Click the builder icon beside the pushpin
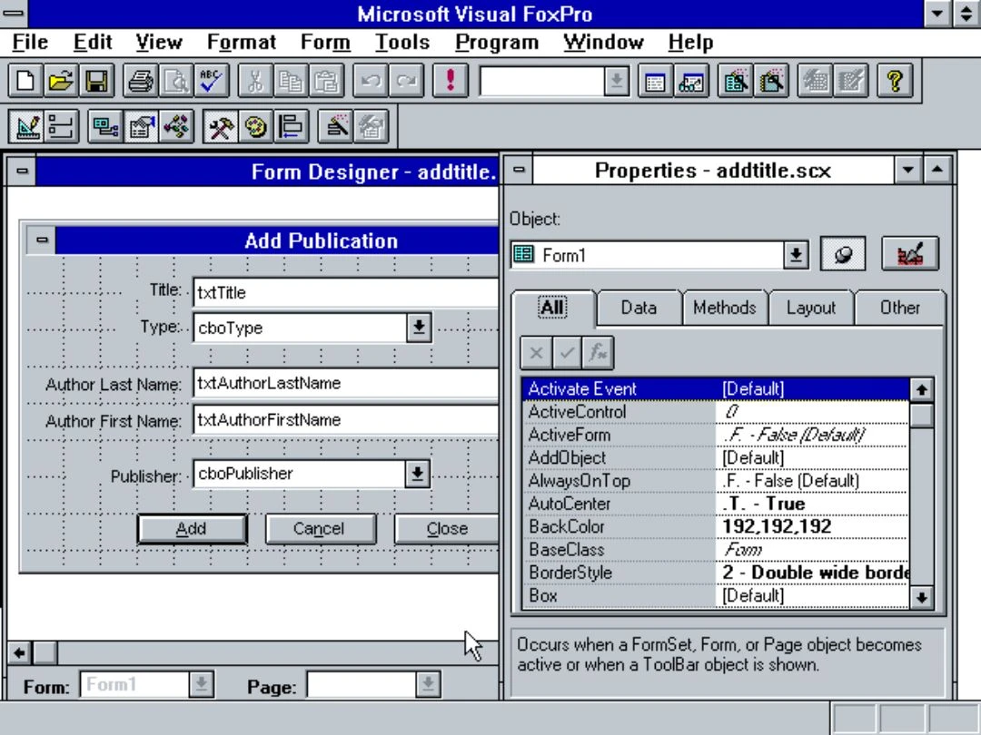981x735 pixels. click(x=909, y=255)
